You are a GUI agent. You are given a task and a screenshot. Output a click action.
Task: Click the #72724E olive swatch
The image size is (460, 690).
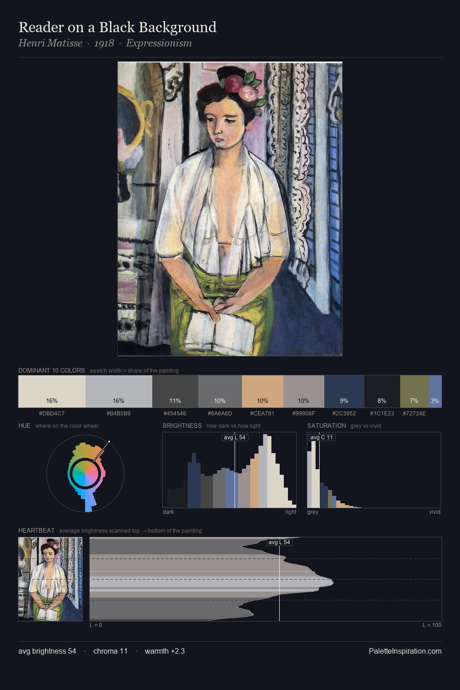pyautogui.click(x=414, y=391)
